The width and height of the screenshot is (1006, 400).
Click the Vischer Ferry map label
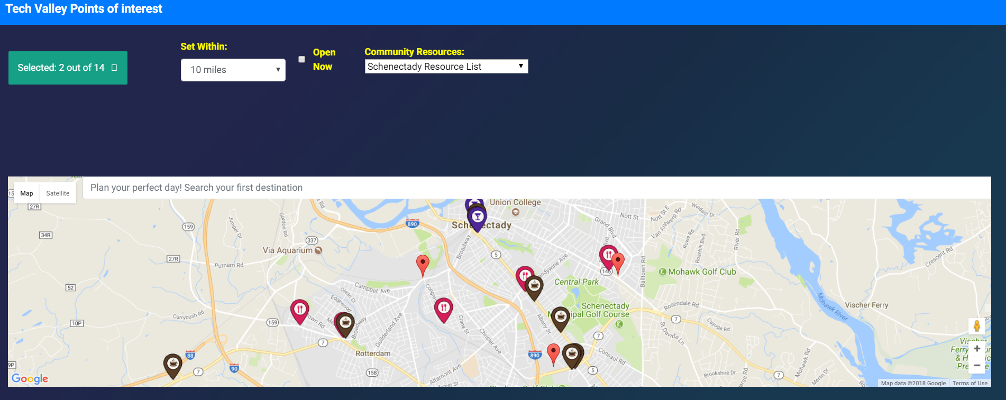click(x=866, y=305)
